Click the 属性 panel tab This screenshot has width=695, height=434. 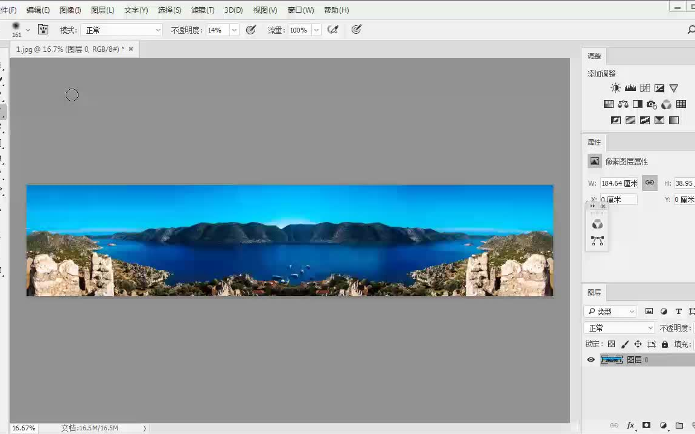[594, 142]
